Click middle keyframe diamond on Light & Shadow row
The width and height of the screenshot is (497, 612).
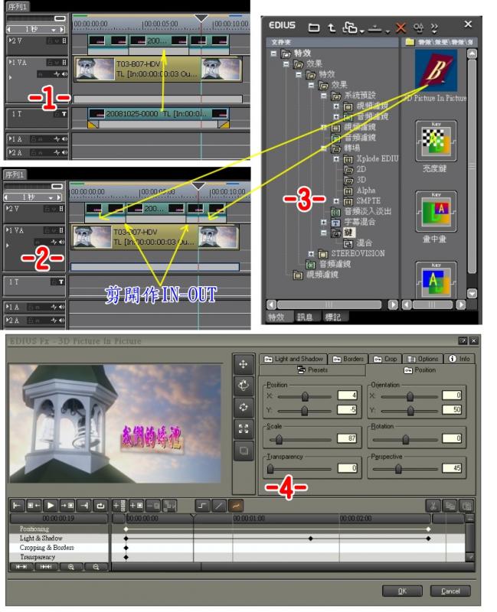pyautogui.click(x=311, y=539)
